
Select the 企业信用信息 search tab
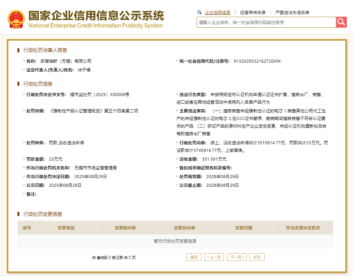pyautogui.click(x=217, y=13)
